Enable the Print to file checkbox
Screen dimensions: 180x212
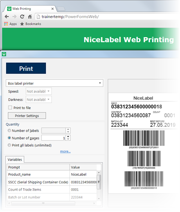10,108
